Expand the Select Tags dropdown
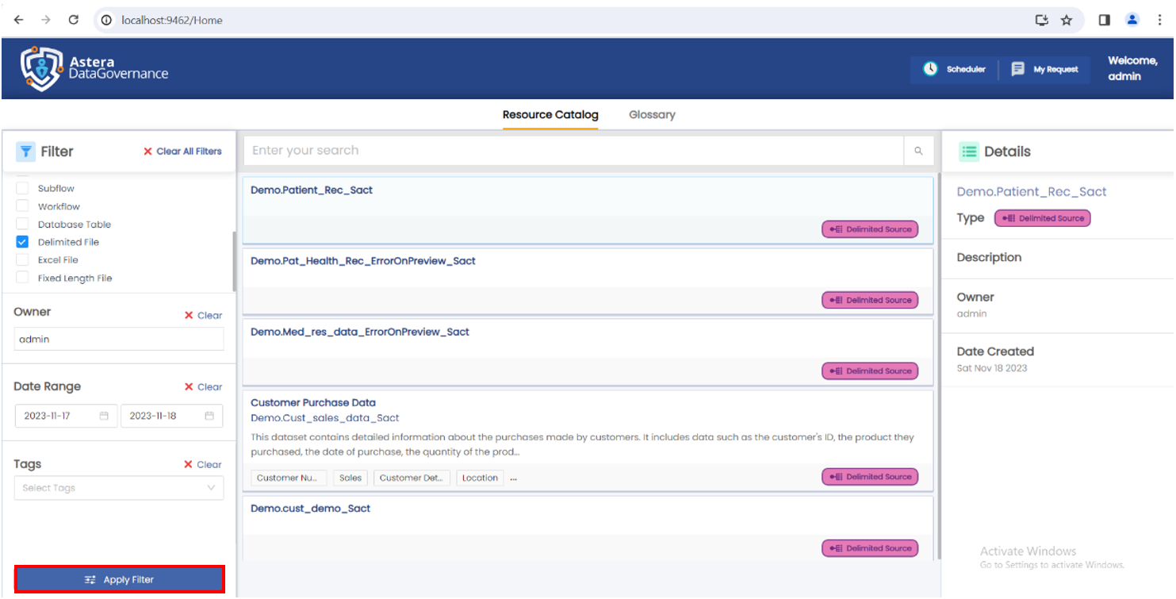Screen dimensions: 1176x599 [119, 488]
